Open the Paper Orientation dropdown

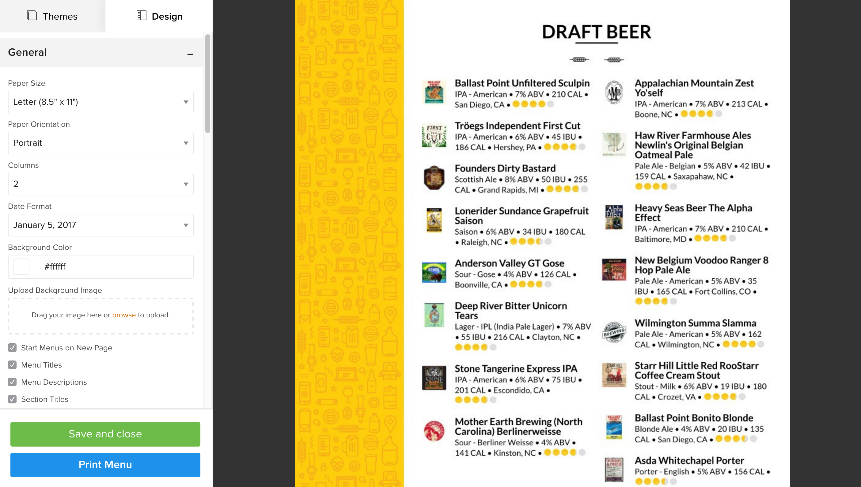click(101, 142)
